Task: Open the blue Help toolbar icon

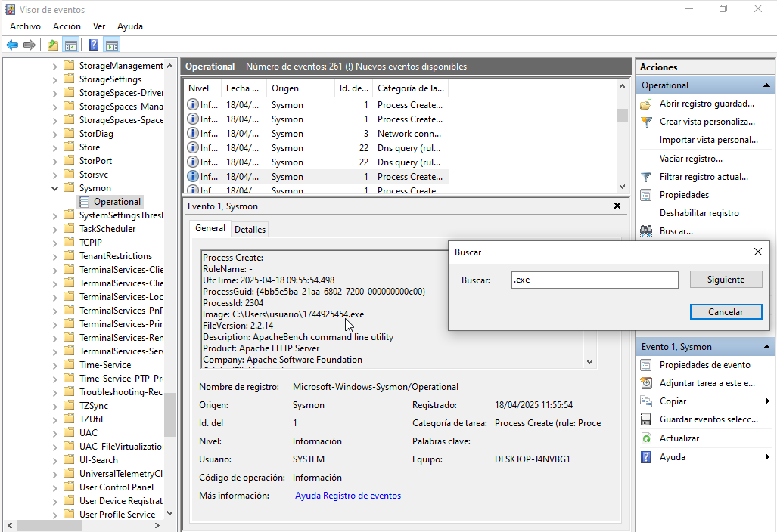Action: tap(93, 45)
